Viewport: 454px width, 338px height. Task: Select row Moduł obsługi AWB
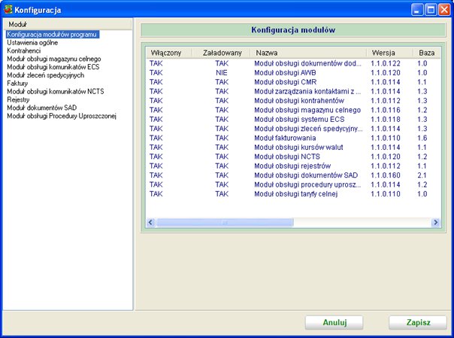(x=293, y=73)
